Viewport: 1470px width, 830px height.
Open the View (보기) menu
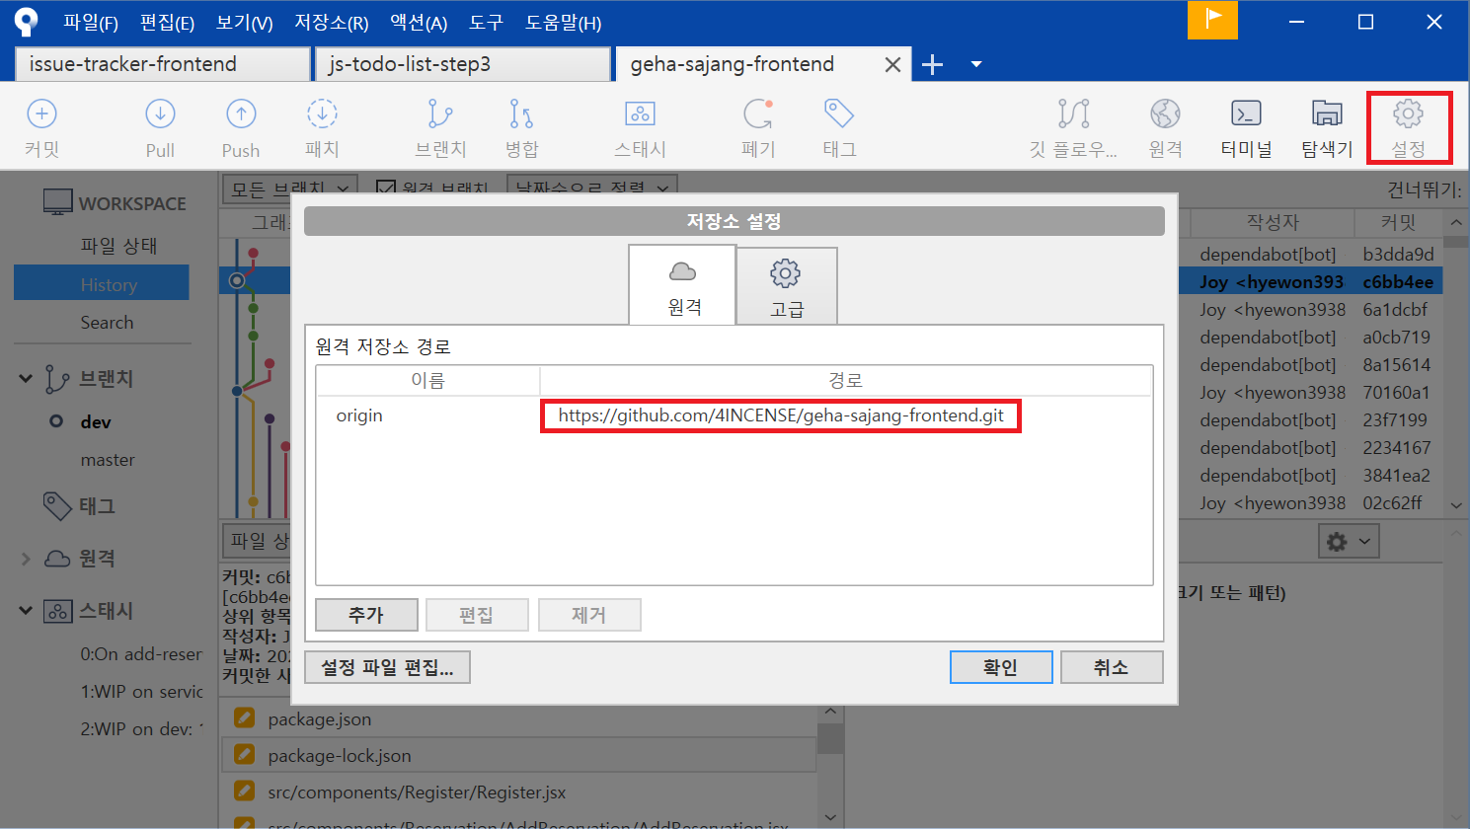coord(244,23)
